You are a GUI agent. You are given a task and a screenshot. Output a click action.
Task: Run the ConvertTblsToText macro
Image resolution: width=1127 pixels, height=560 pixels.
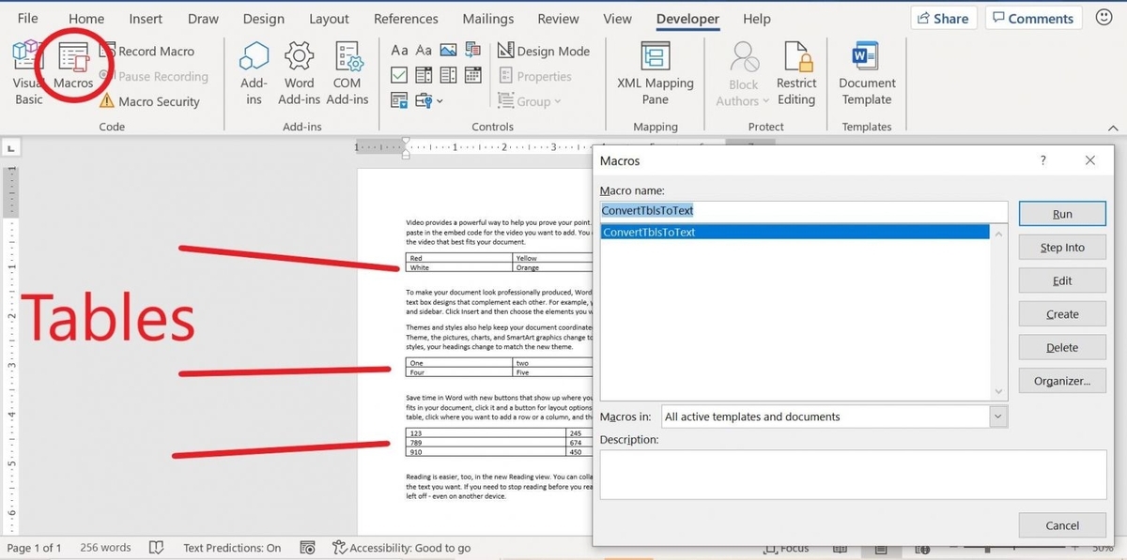pos(1061,213)
